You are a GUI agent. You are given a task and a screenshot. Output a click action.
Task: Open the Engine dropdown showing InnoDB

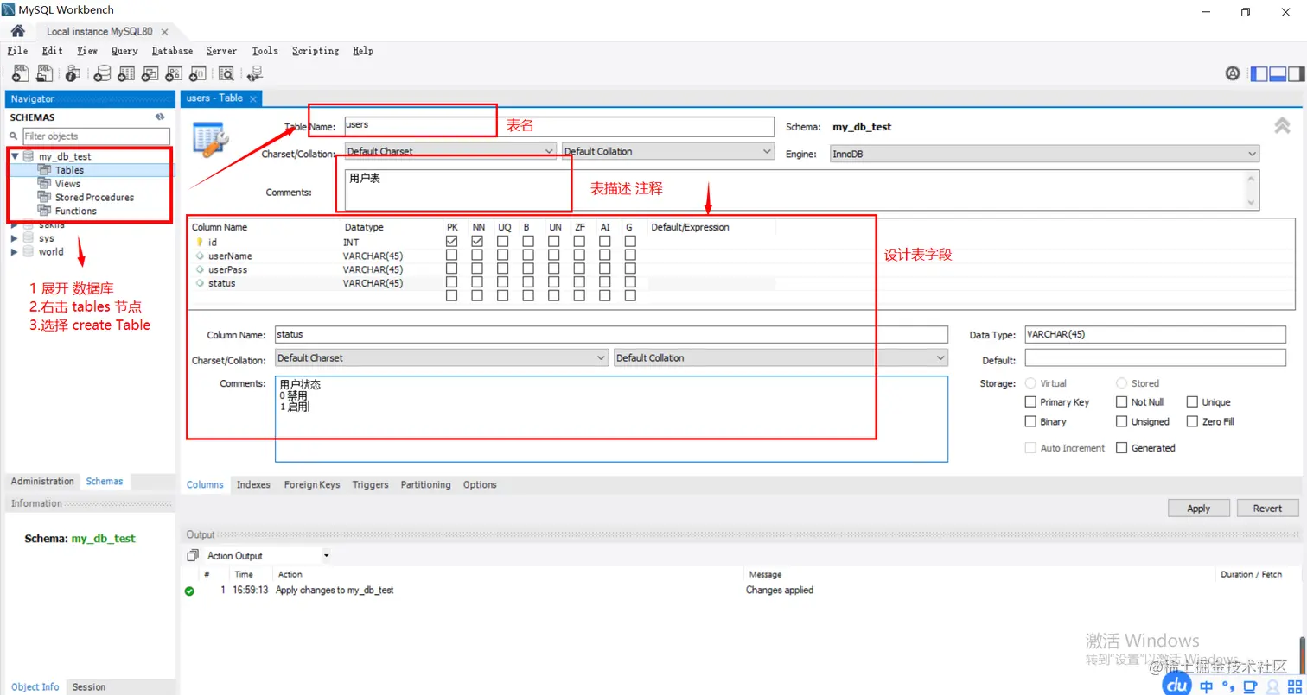(x=1250, y=153)
